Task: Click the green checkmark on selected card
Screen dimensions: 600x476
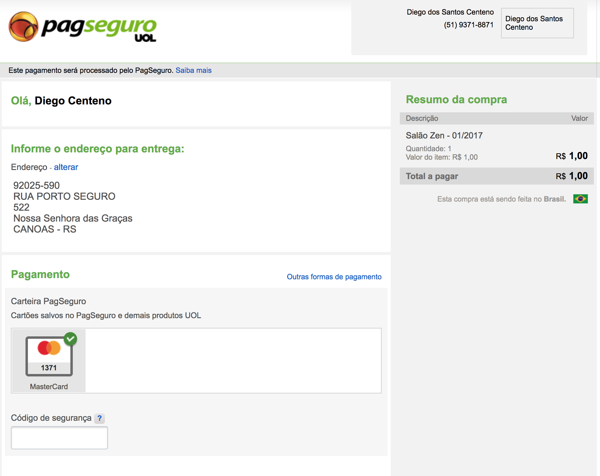Action: tap(70, 339)
